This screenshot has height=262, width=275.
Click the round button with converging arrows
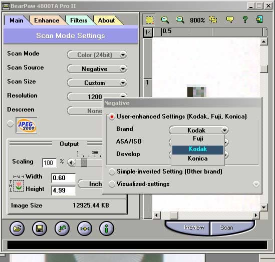85,228
